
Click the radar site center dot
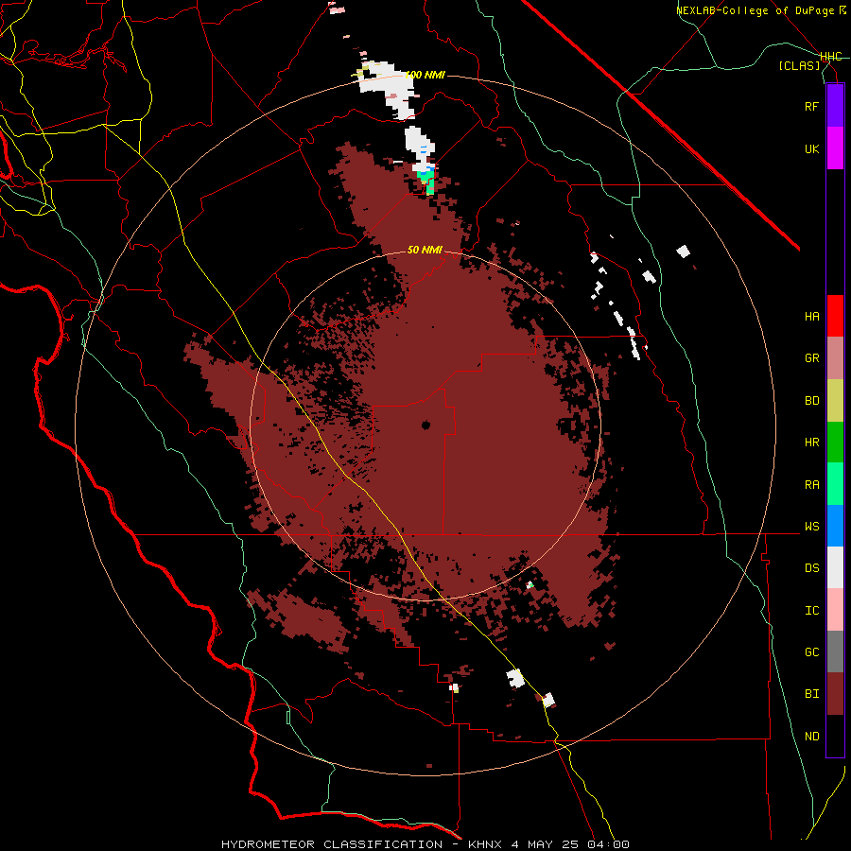pos(426,425)
